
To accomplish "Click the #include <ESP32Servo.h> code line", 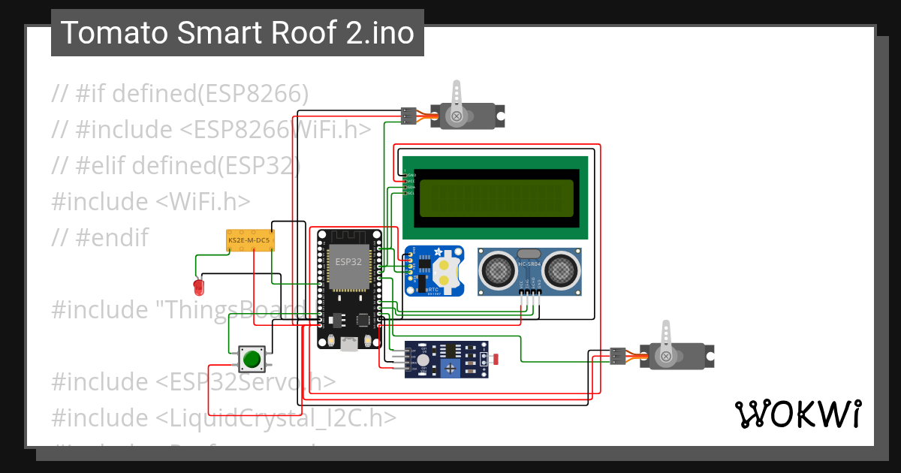I will [192, 381].
